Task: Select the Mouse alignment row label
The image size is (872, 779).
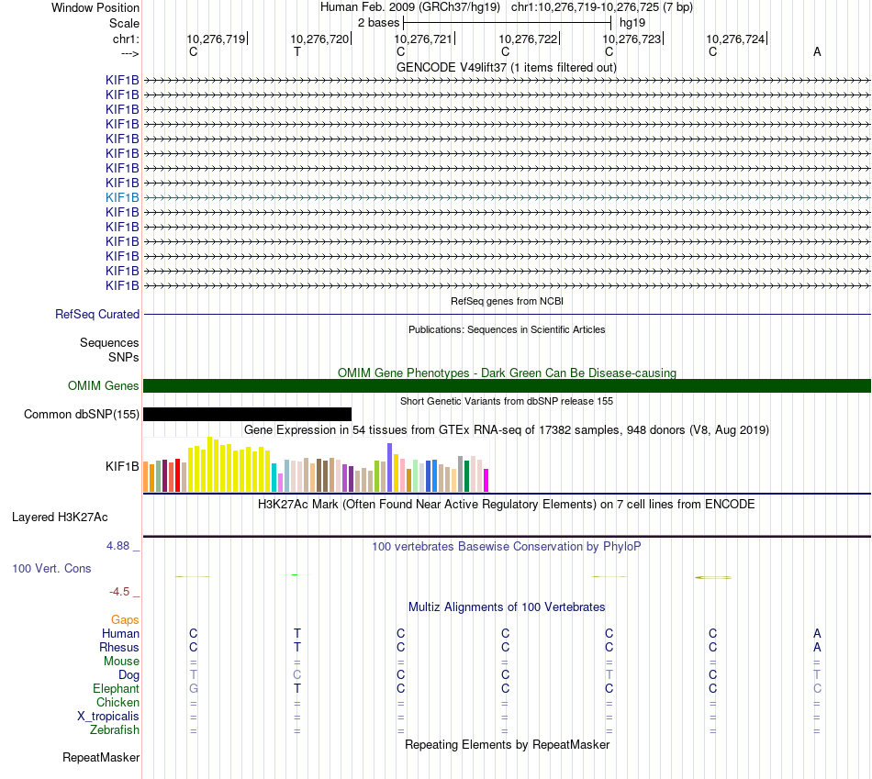Action: (x=121, y=662)
